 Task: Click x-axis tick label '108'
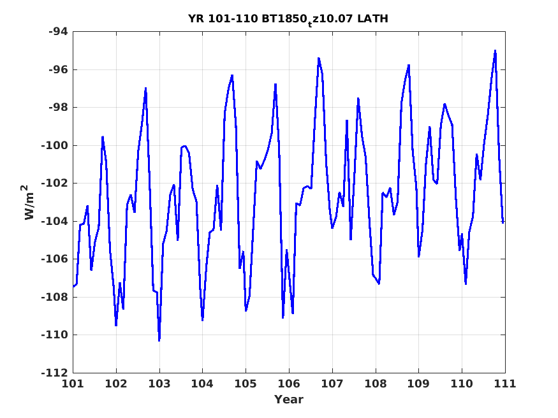coord(376,384)
